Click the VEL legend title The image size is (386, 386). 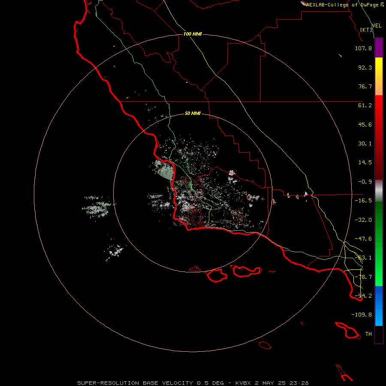coord(377,26)
